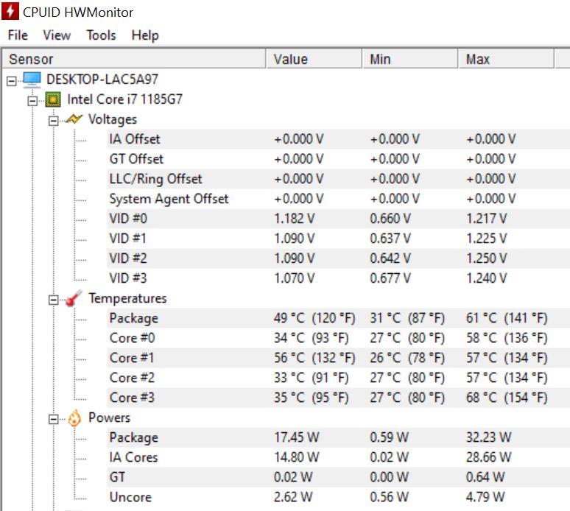Select the VID #1 row

click(x=339, y=239)
